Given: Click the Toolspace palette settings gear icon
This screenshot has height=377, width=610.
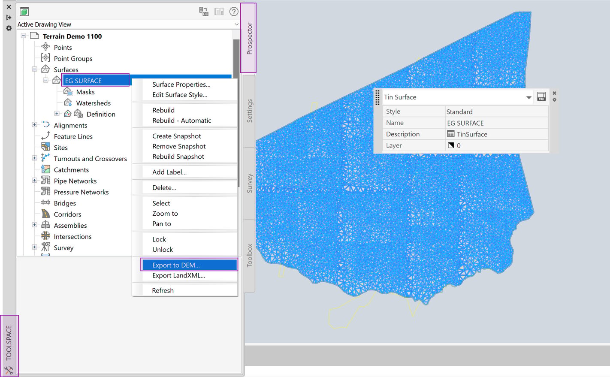Looking at the screenshot, I should [9, 28].
